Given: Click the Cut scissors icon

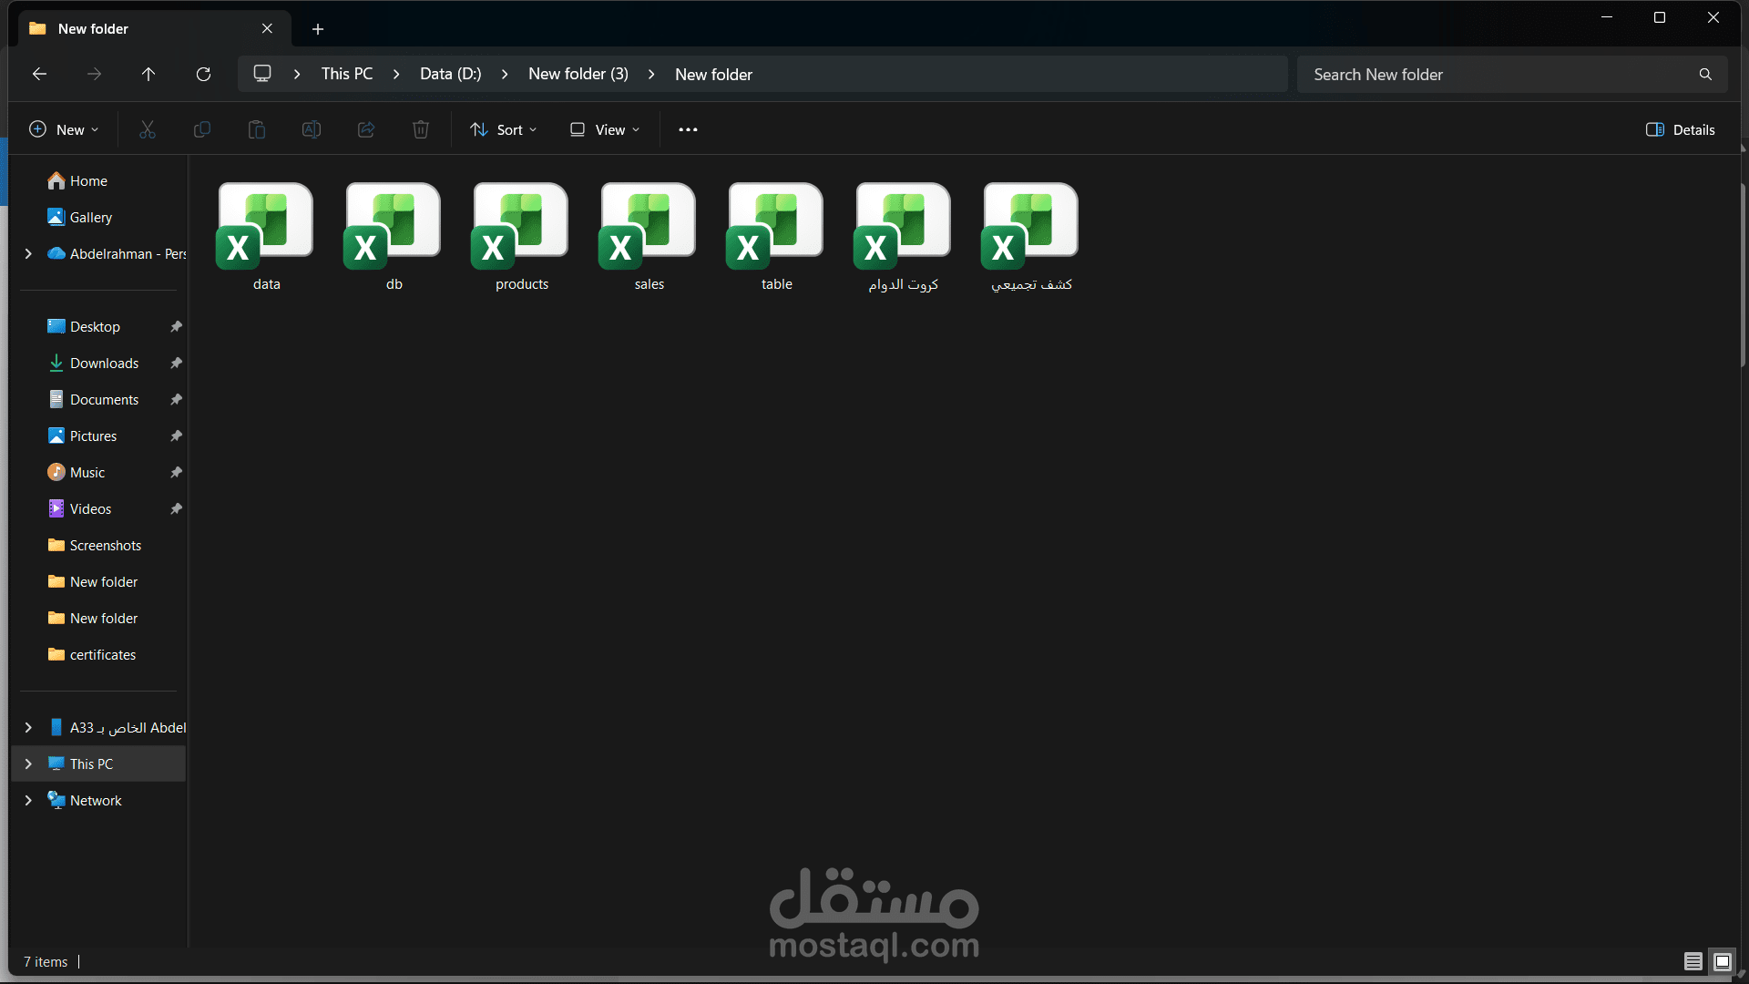Looking at the screenshot, I should 148,129.
